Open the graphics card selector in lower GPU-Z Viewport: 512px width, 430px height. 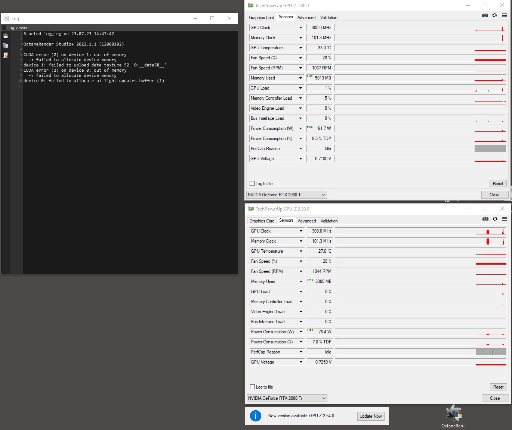coord(287,398)
